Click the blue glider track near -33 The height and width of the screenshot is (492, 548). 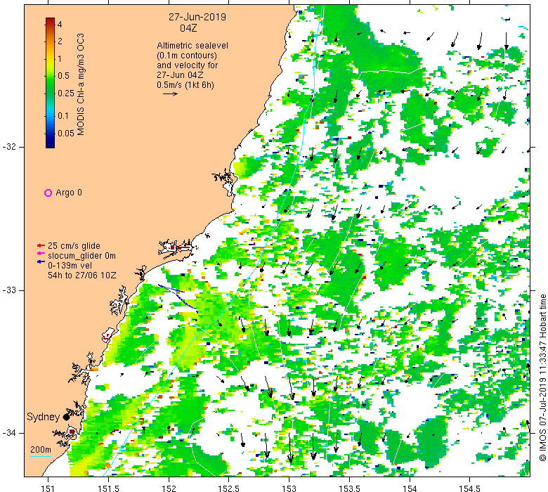click(x=176, y=295)
